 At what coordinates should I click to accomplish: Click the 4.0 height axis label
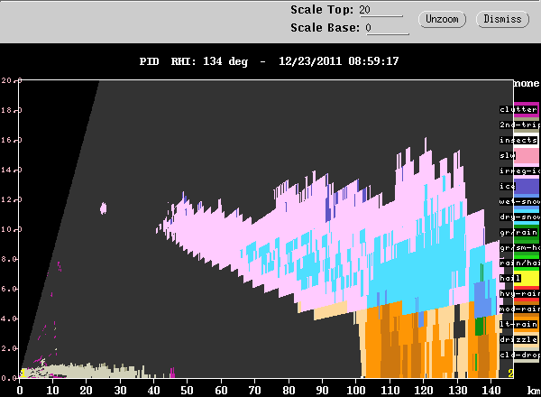coord(9,319)
